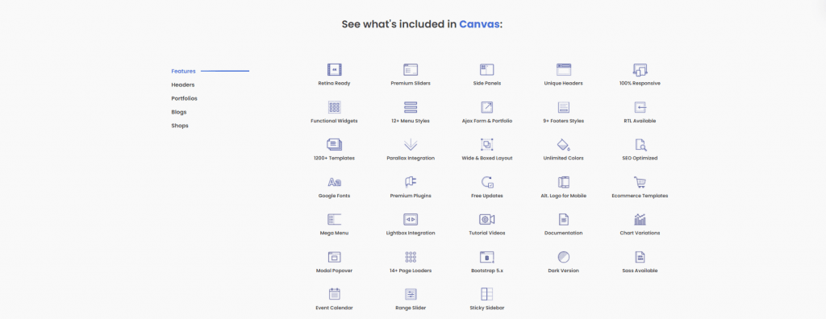Click the Free Updates refresh icon
Viewport: 826px width, 319px height.
tap(486, 182)
